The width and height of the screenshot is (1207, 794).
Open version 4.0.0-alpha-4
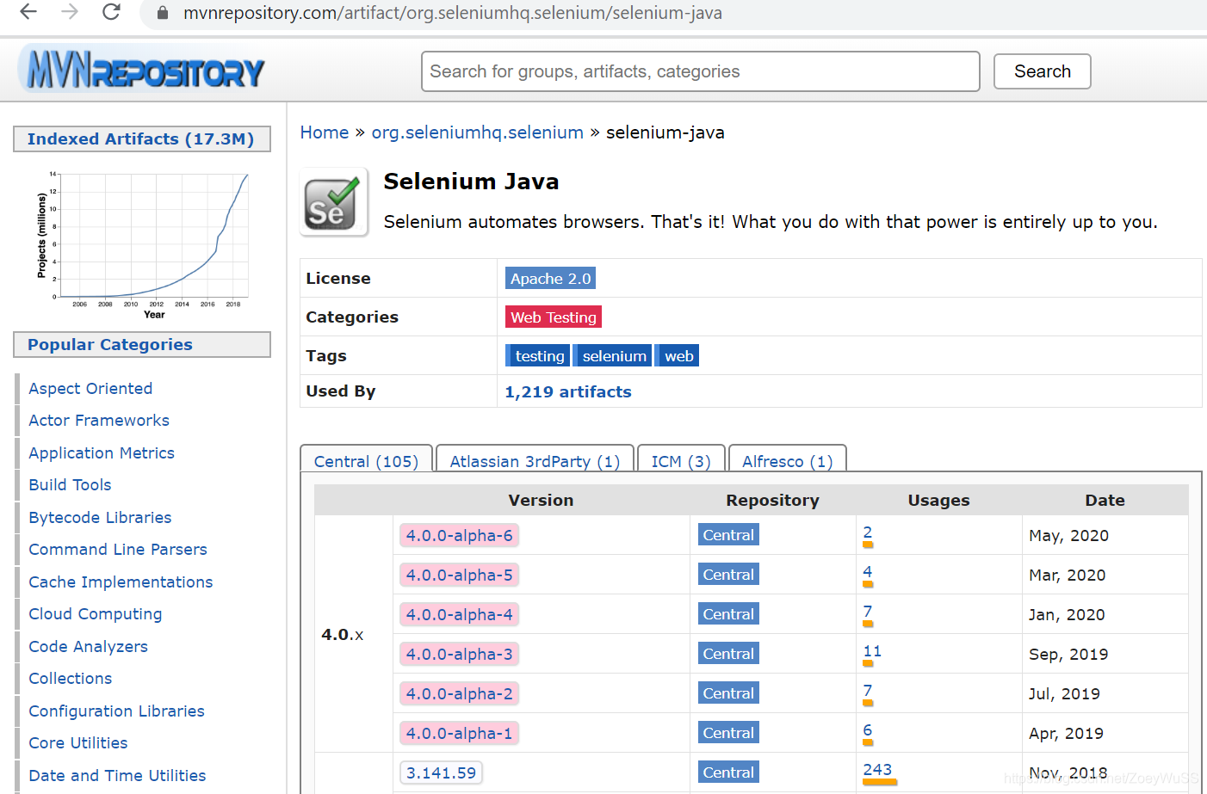coord(459,615)
